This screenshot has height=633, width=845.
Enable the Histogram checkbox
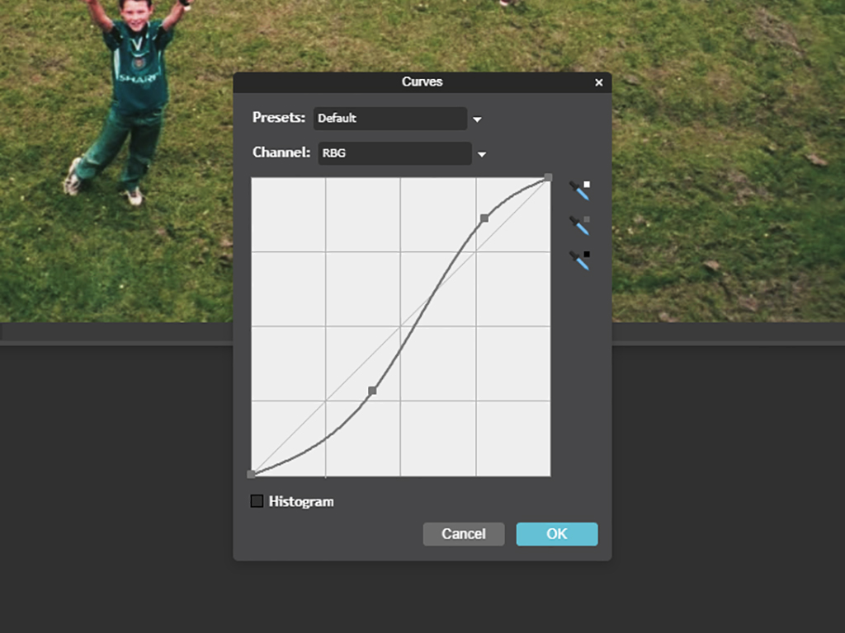point(257,501)
